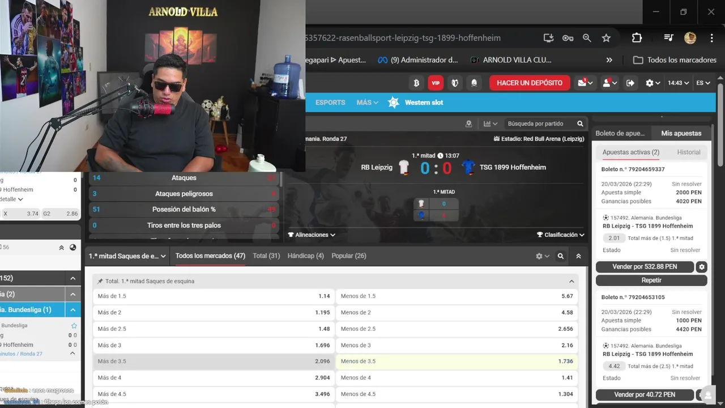The image size is (725, 408).
Task: Collapse all markets with double-chevron icon
Action: (578, 256)
